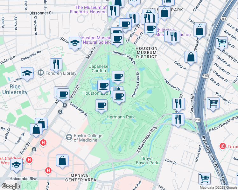Click the school marker beside Houston Museum of Natural Science
Image resolution: width=238 pixels, height=190 pixels.
click(x=75, y=43)
